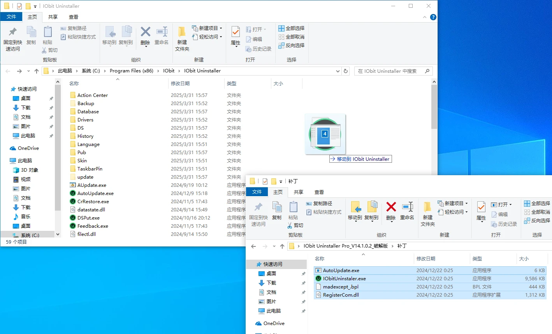The height and width of the screenshot is (334, 552).
Task: Open 属性 in the 补丁 window ribbon
Action: 481,211
